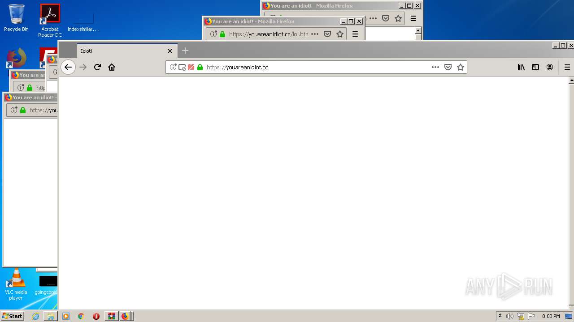Focus the https://youareanidiot.cc address field
The height and width of the screenshot is (322, 574).
click(316, 67)
